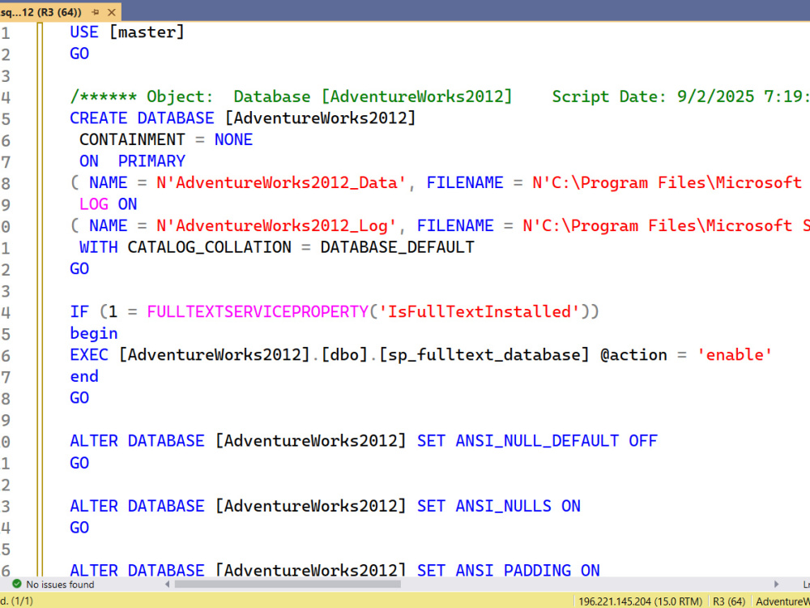Place cursor on USE [master] line
This screenshot has width=810, height=608.
click(x=127, y=32)
